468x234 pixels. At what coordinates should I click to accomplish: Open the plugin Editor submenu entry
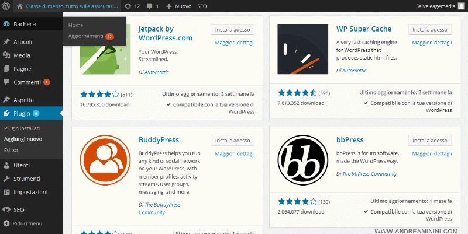tap(11, 150)
